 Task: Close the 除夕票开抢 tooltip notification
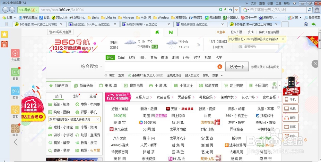tap(283, 39)
